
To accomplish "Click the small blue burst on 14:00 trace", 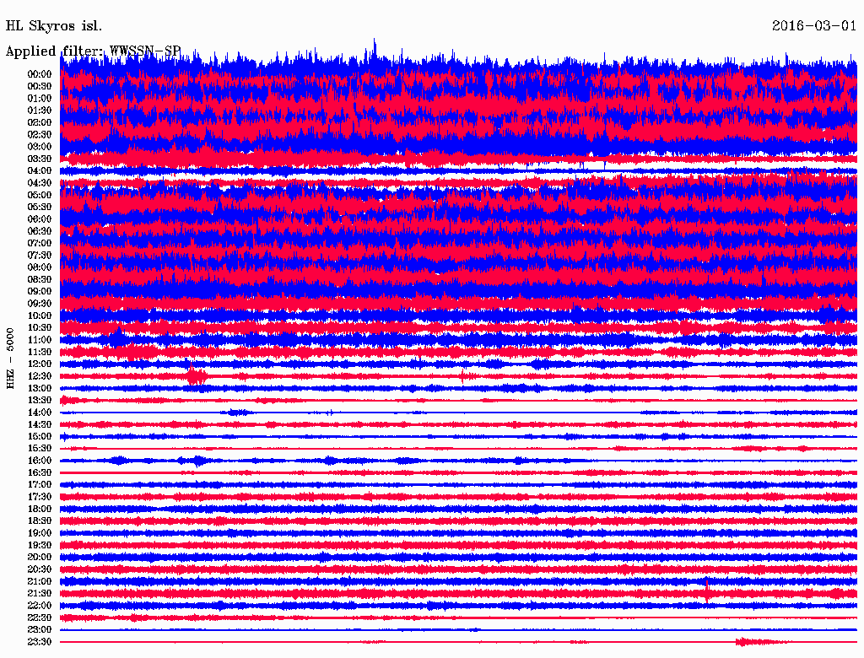I will (237, 413).
